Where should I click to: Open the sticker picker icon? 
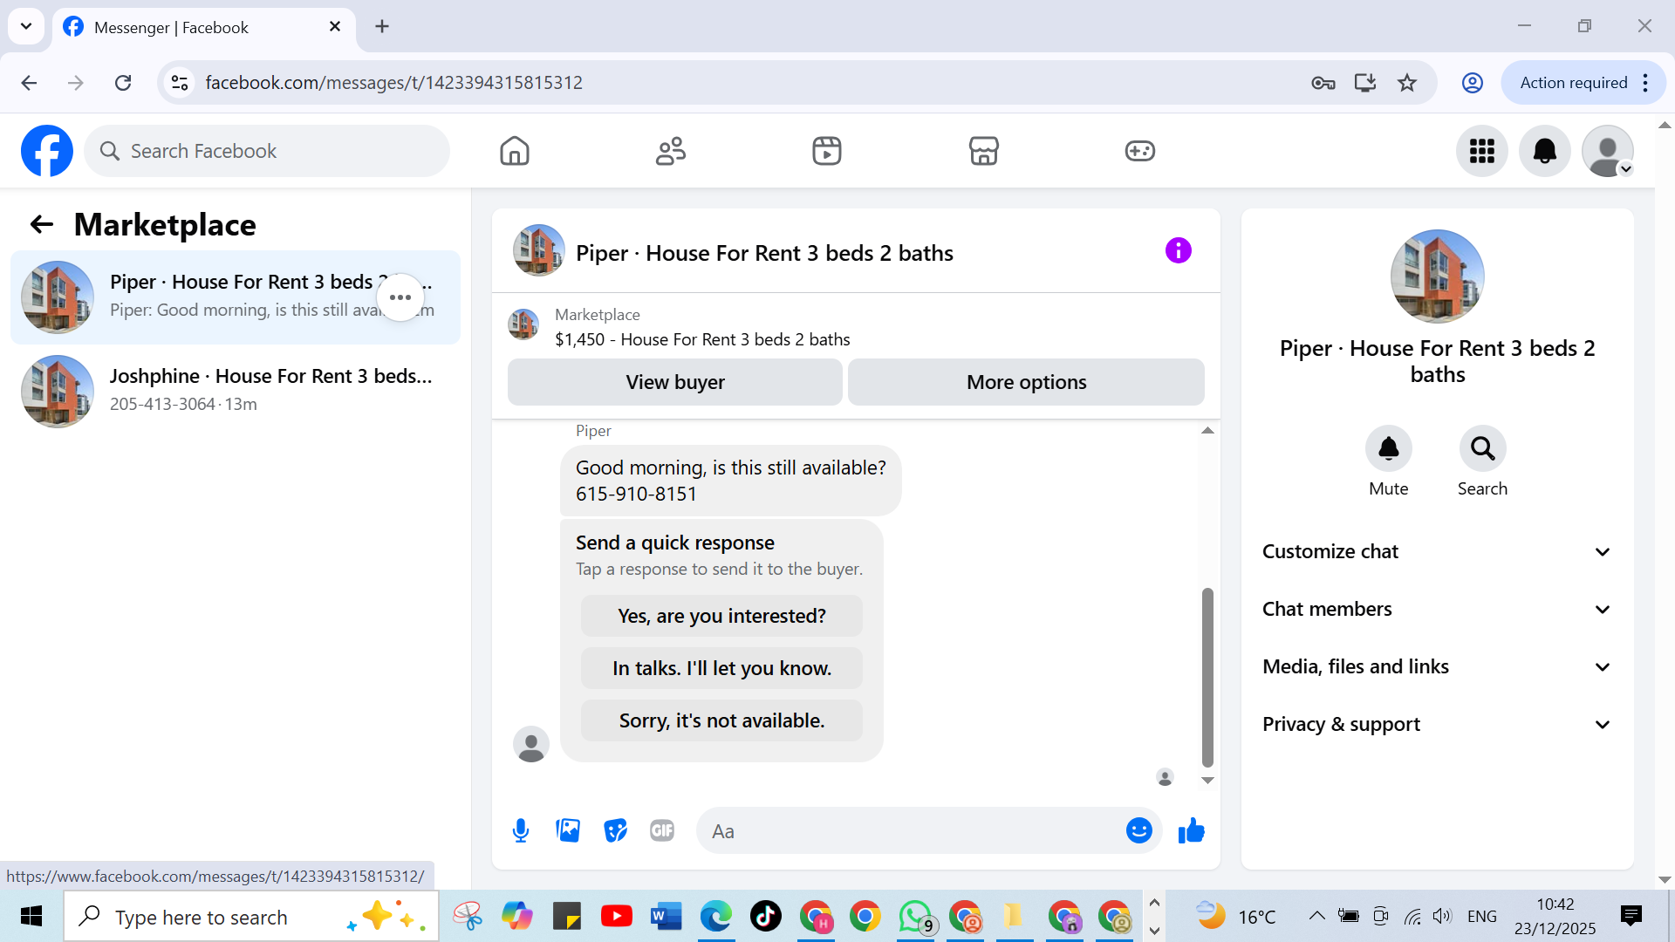(615, 830)
